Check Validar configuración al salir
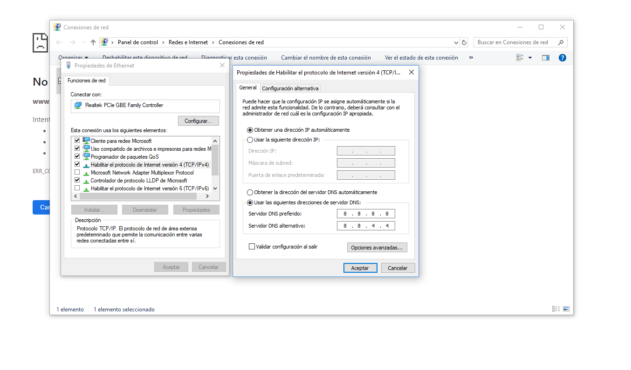The height and width of the screenshot is (370, 631). tap(252, 247)
